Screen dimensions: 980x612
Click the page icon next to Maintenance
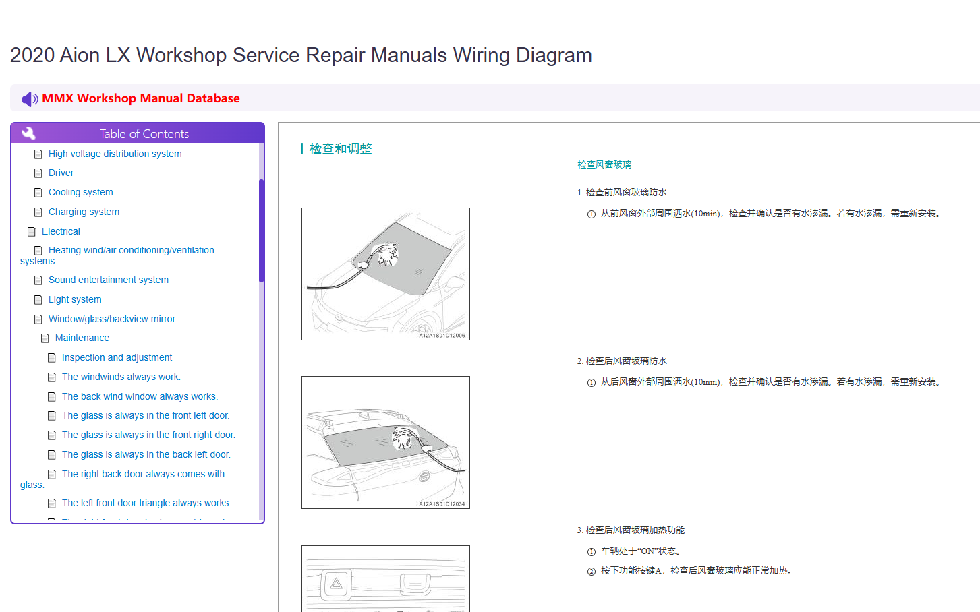click(45, 338)
